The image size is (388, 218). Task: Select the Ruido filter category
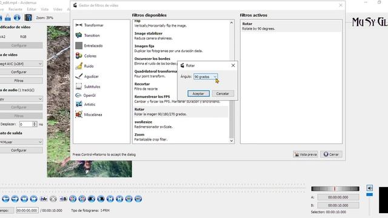pos(84,66)
